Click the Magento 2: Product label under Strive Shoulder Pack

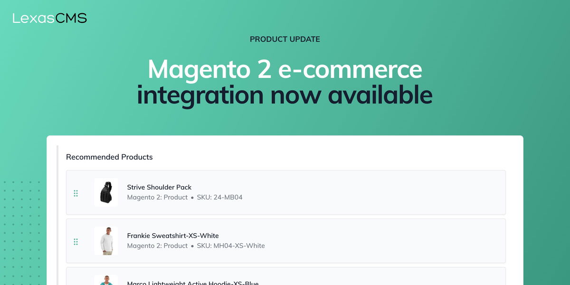point(157,197)
